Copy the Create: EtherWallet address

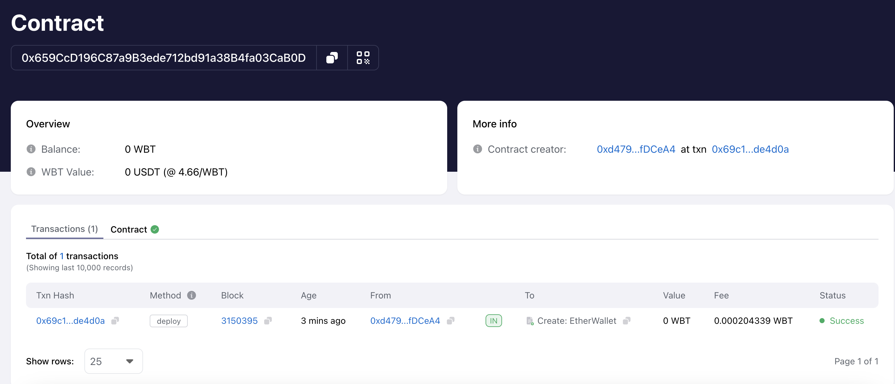pyautogui.click(x=627, y=320)
